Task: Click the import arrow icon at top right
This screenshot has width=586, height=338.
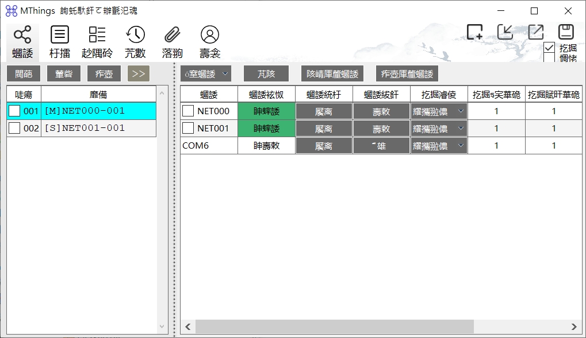Action: click(505, 32)
